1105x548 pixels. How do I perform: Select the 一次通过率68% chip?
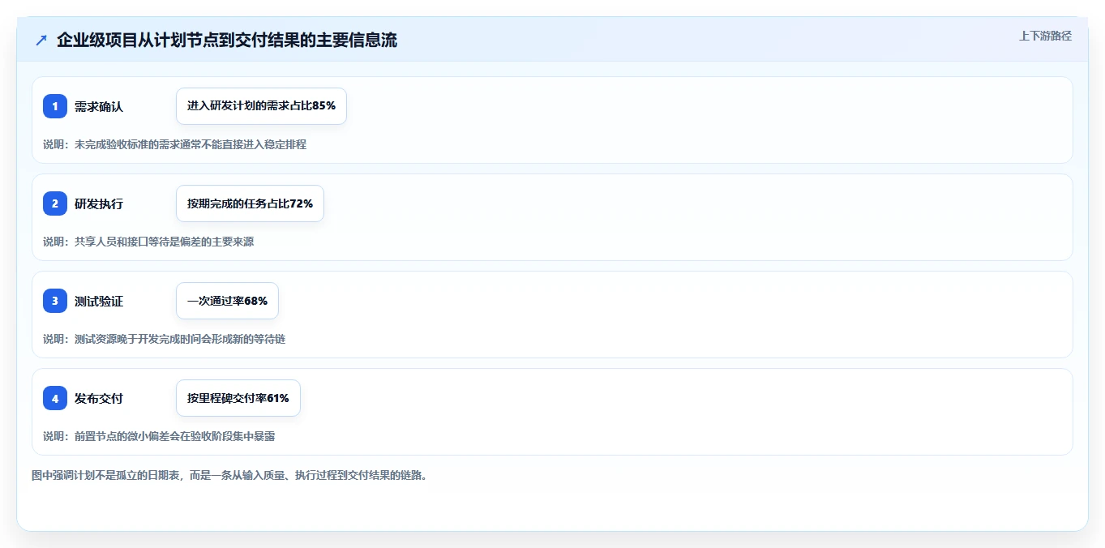click(227, 301)
